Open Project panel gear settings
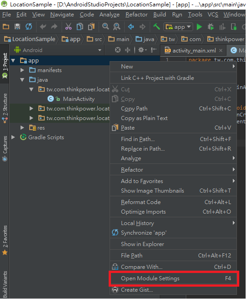The height and width of the screenshot is (299, 247). pos(142,50)
